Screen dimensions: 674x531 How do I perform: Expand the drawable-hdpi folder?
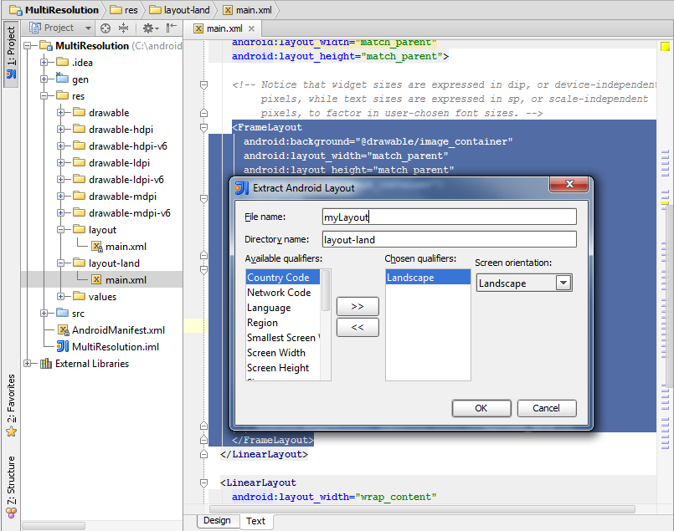point(60,130)
